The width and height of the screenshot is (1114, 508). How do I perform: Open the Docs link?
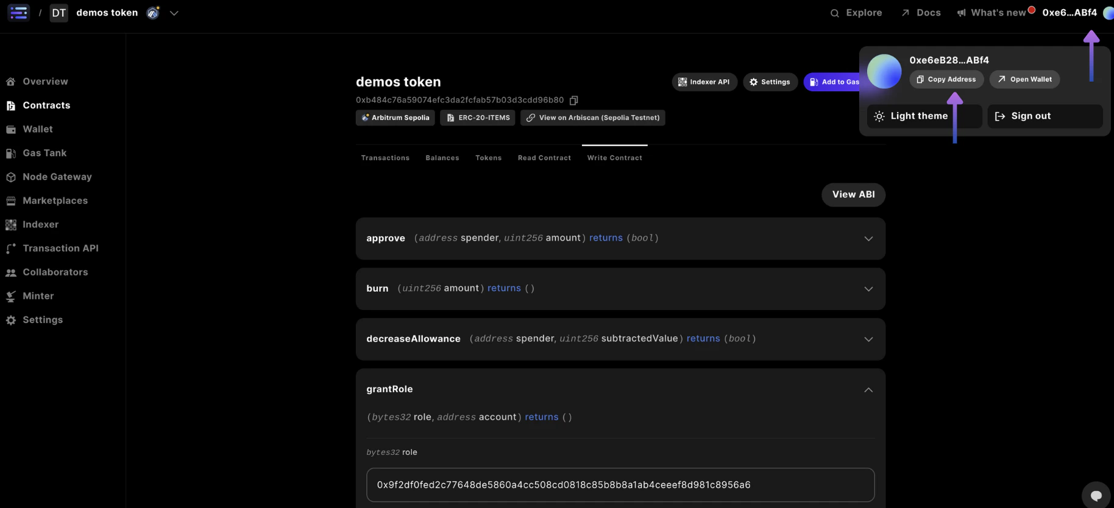[x=921, y=13]
